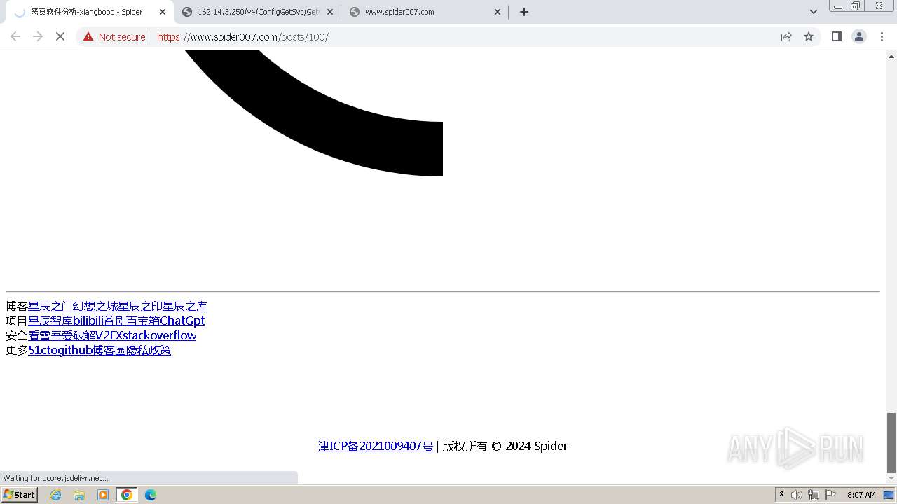Click the 8:07 AM clock
Image resolution: width=897 pixels, height=504 pixels.
click(x=861, y=495)
